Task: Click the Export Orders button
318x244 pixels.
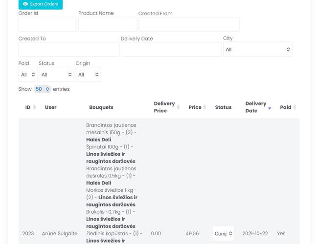Action: pos(41,4)
